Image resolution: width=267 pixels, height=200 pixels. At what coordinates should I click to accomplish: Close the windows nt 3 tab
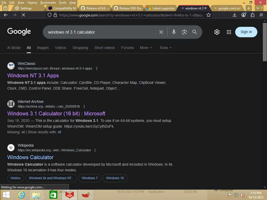tap(205, 8)
